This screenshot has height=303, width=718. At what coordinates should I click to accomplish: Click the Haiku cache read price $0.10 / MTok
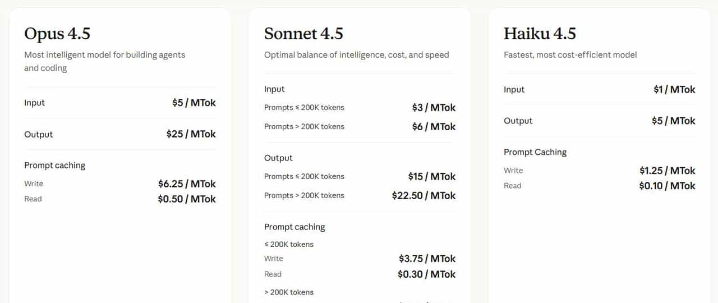pyautogui.click(x=667, y=186)
